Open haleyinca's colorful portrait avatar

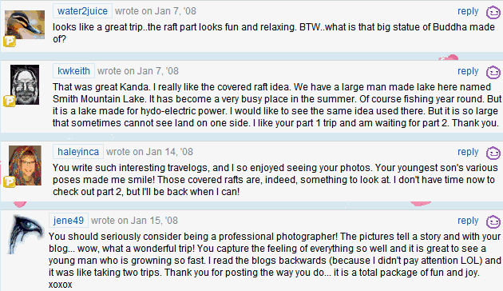click(x=25, y=165)
